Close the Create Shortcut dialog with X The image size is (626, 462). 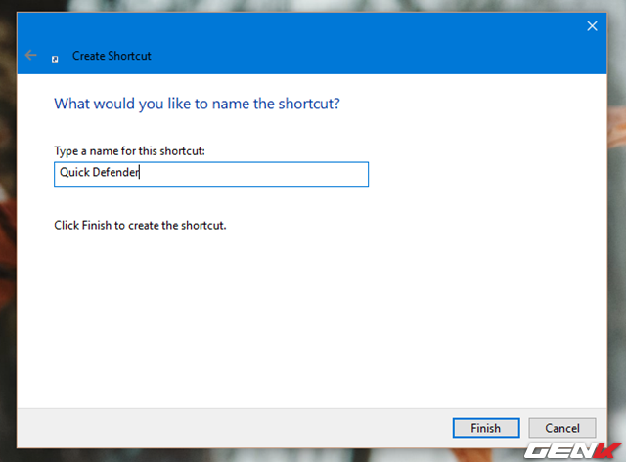[592, 26]
